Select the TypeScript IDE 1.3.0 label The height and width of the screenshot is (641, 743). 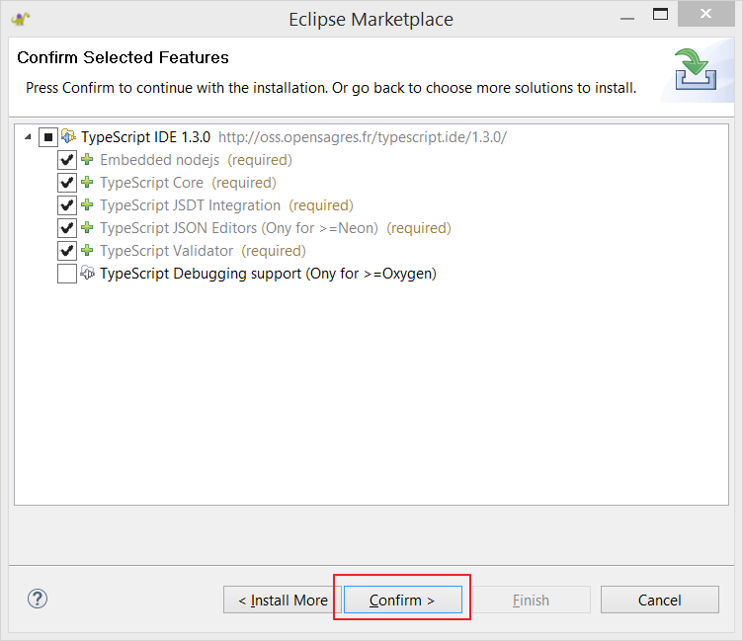tap(145, 137)
